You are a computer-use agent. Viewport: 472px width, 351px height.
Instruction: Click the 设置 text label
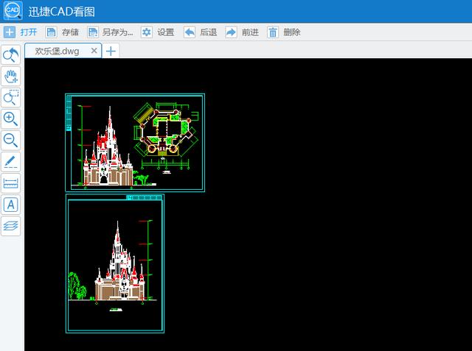click(165, 32)
